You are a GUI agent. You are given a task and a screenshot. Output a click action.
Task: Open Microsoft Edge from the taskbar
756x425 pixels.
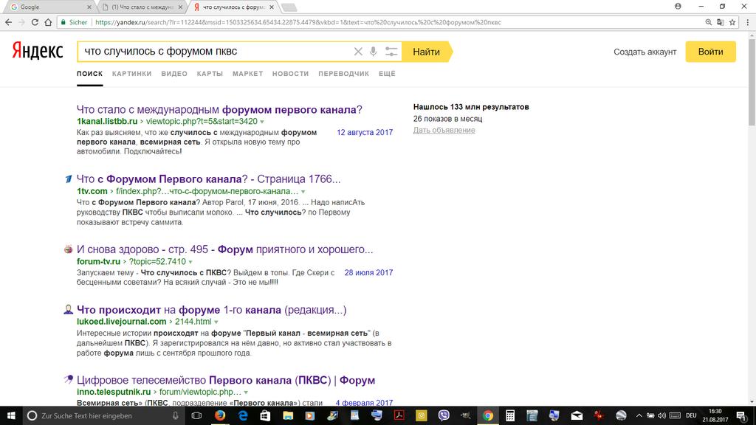click(242, 415)
